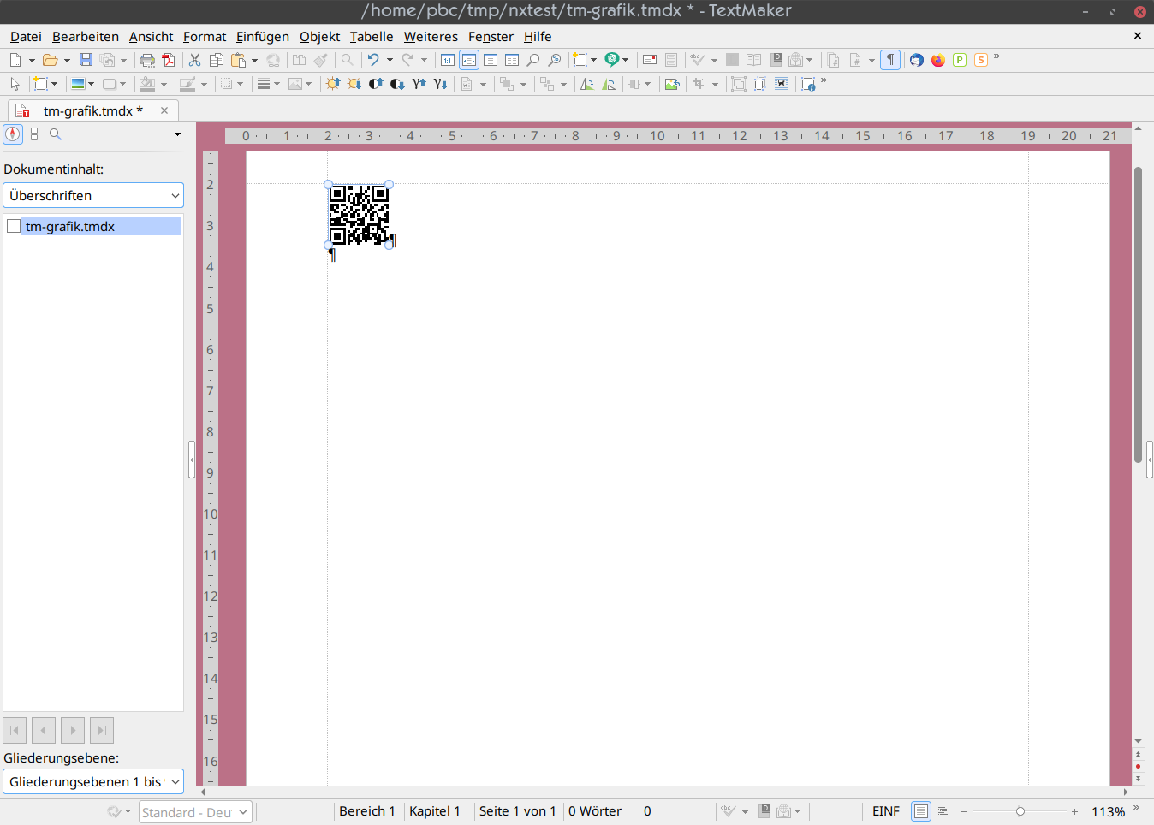Launch Firefox from the toolbar
Screen dimensions: 1154x825
click(x=938, y=60)
